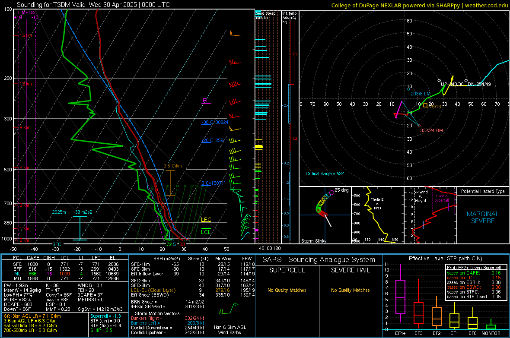The width and height of the screenshot is (510, 338).
Task: Select the Classic Supercell annotation
Action: (441, 198)
